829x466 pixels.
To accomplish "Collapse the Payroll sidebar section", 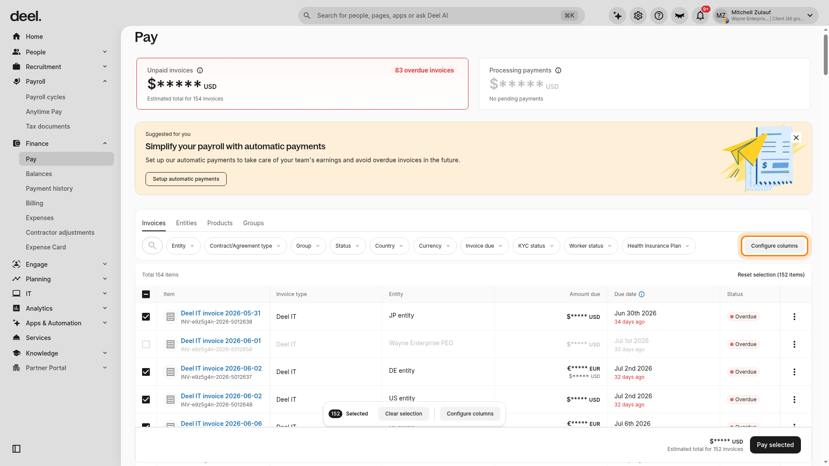I will 105,81.
